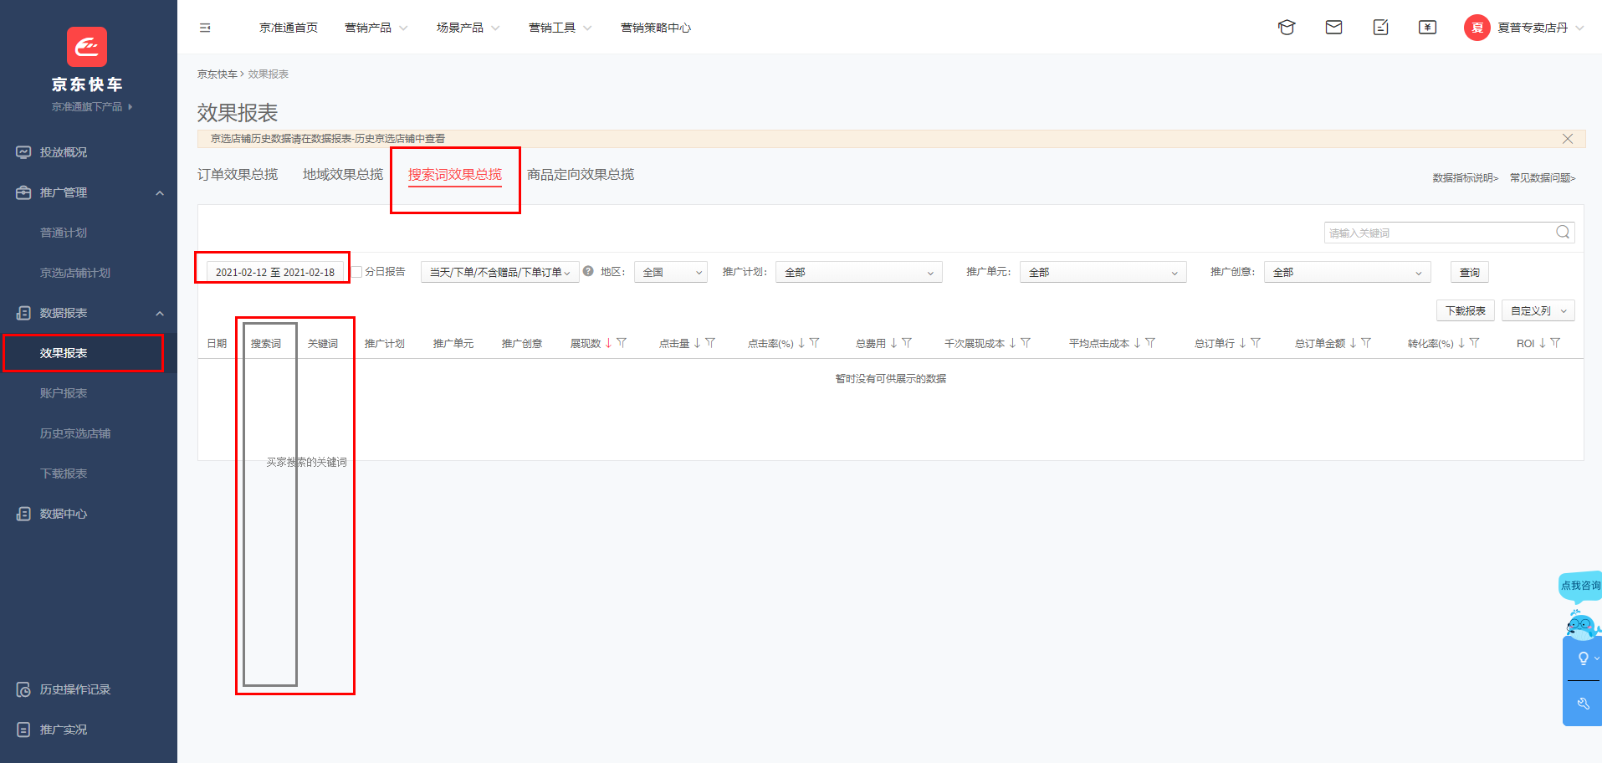Click the 查询 button

pyautogui.click(x=1470, y=272)
